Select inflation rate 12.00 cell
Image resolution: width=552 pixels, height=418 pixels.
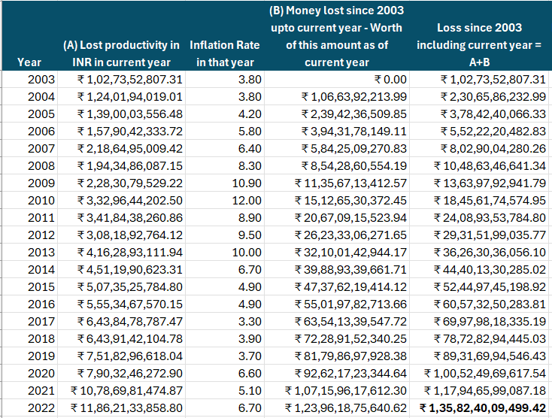click(x=225, y=201)
